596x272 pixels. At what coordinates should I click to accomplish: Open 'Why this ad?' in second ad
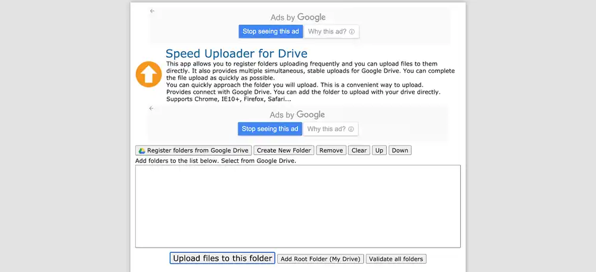click(x=331, y=129)
